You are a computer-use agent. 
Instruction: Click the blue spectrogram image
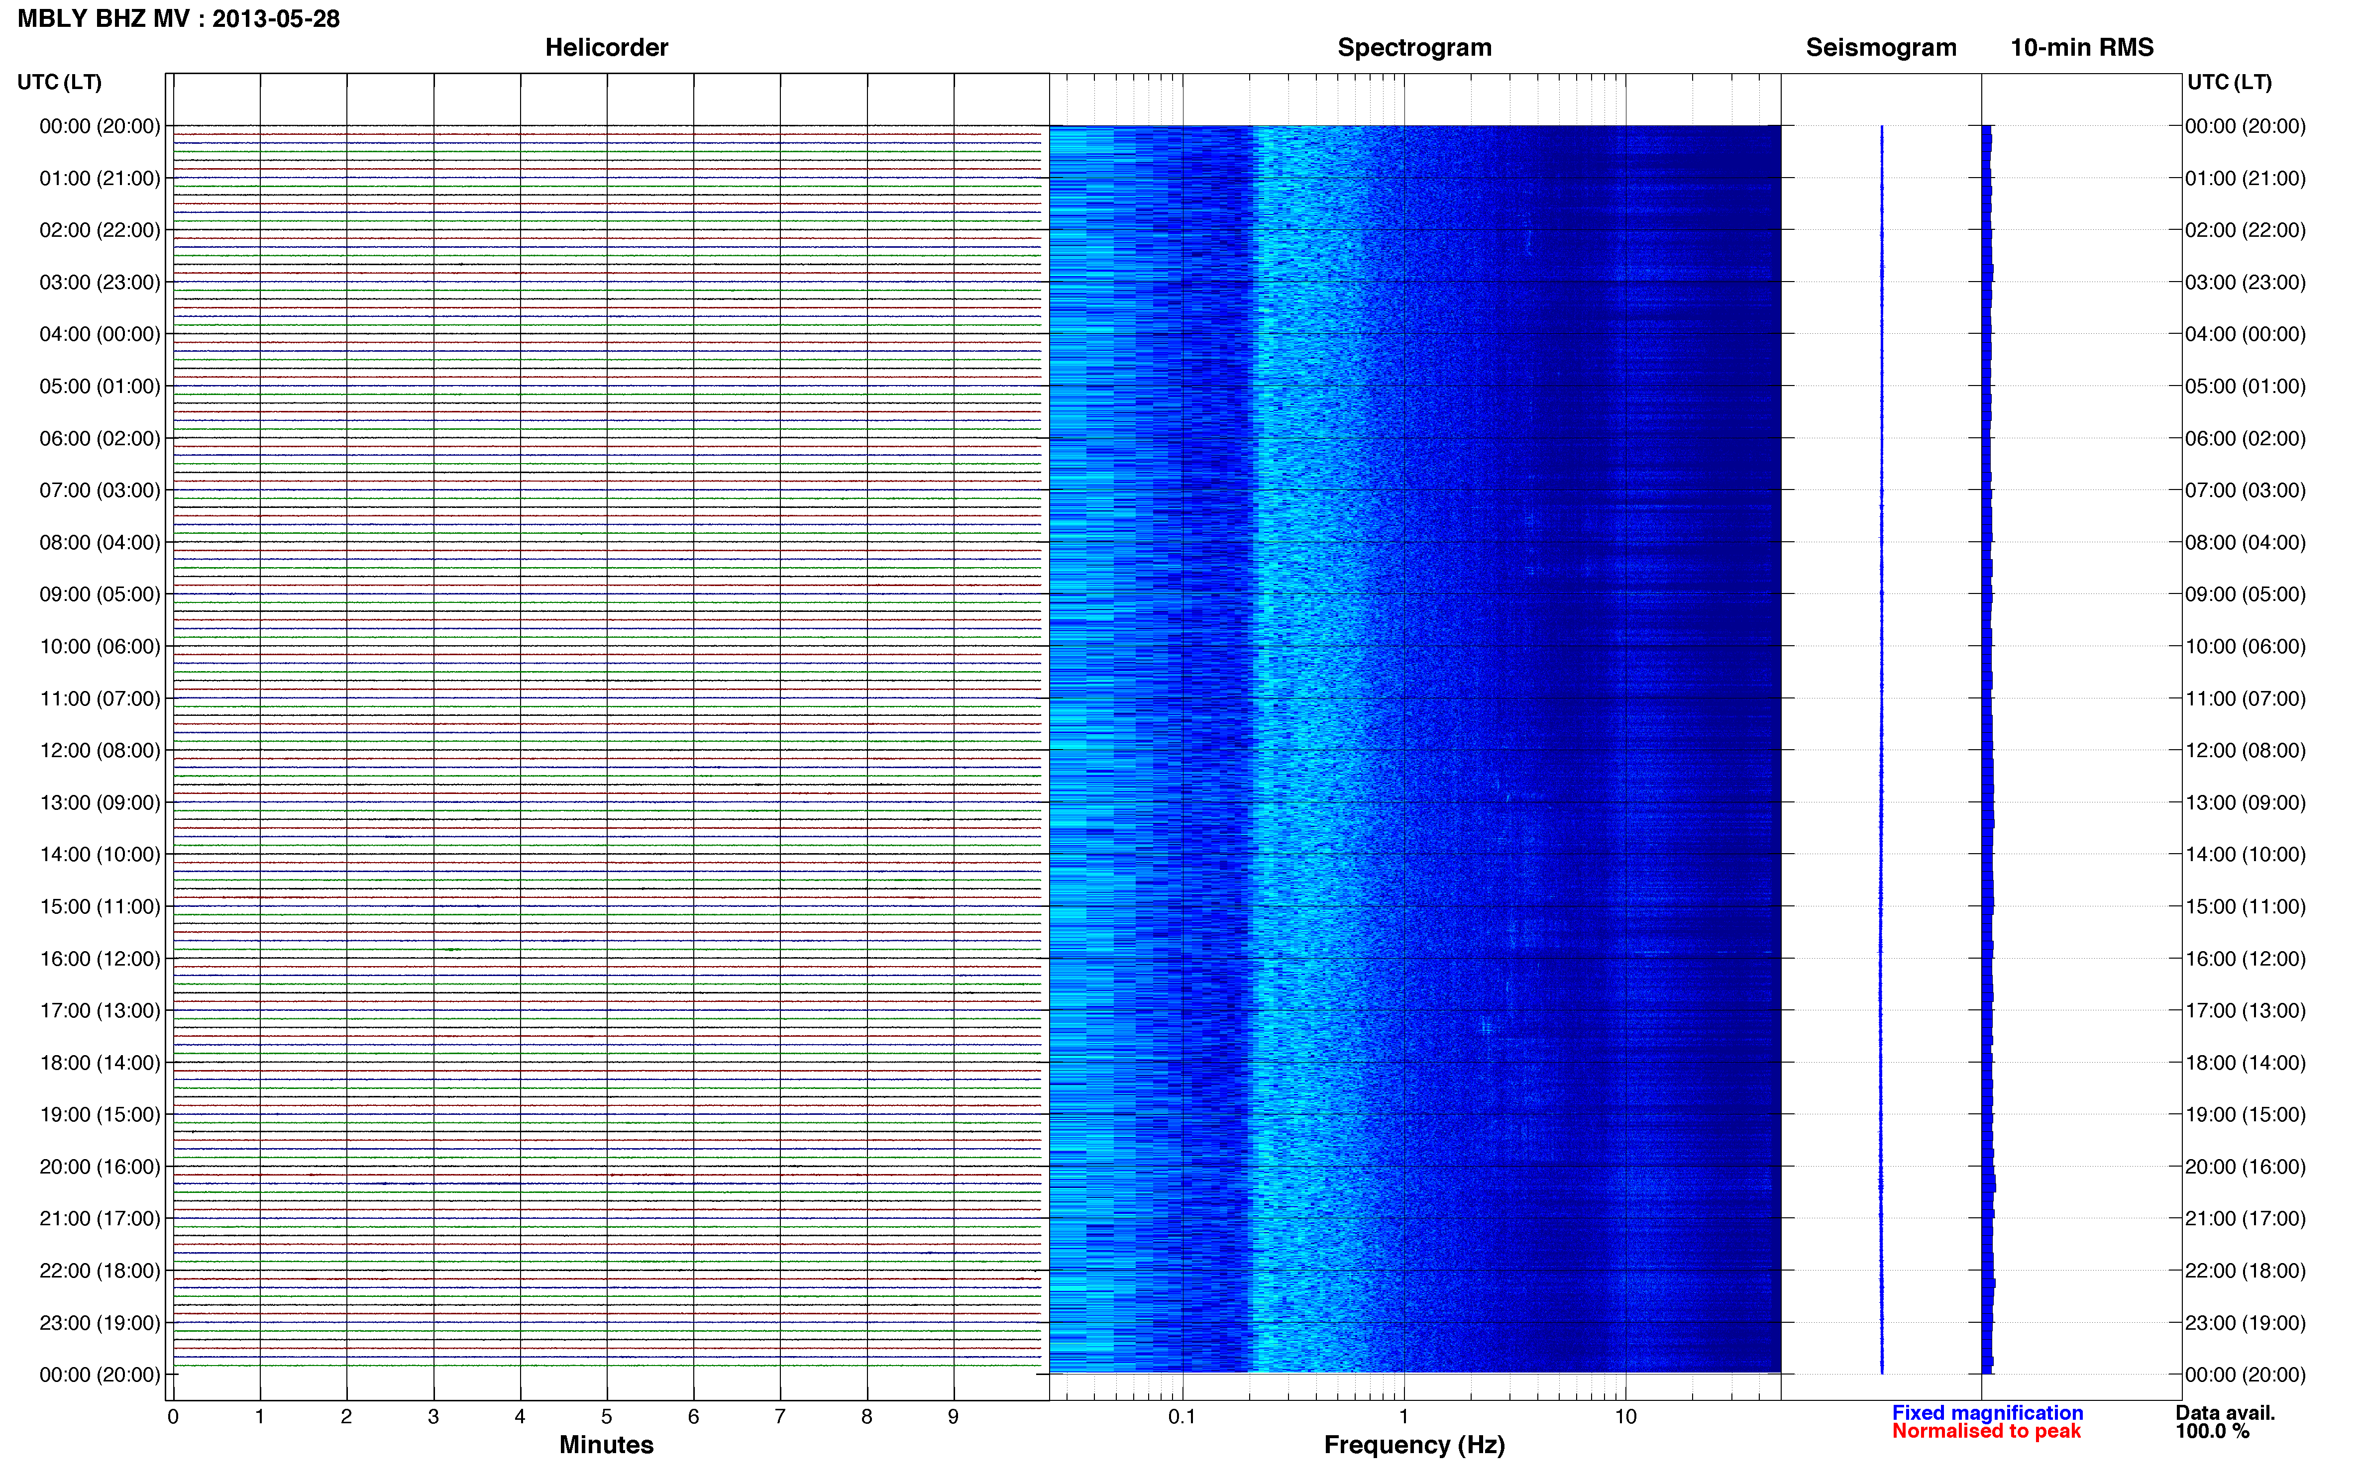coord(1415,749)
